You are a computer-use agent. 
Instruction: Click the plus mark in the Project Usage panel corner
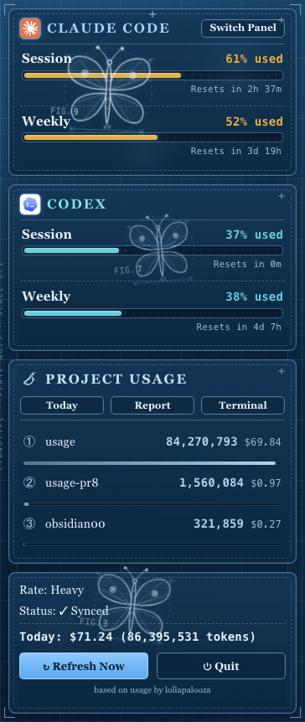282,371
